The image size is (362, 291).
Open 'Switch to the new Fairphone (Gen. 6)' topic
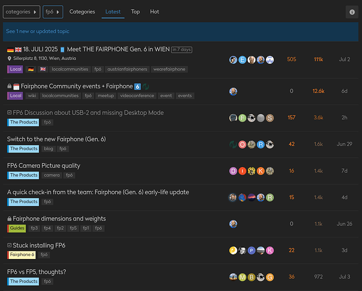click(56, 139)
